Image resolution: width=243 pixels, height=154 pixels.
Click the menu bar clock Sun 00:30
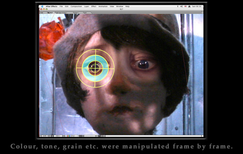coord(197,6)
